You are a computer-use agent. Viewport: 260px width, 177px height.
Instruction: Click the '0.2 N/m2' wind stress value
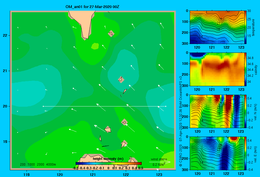tap(159, 165)
